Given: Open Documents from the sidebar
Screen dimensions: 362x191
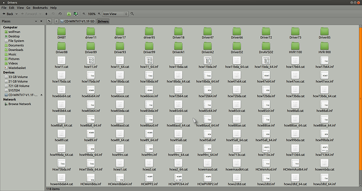Looking at the screenshot, I should (x=16, y=45).
